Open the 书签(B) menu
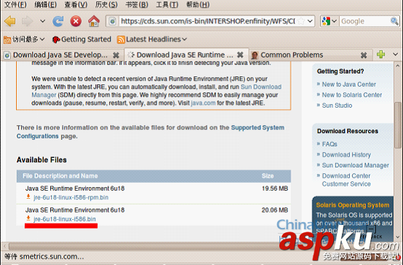Viewport: 403px width, 265px height. coord(137,4)
